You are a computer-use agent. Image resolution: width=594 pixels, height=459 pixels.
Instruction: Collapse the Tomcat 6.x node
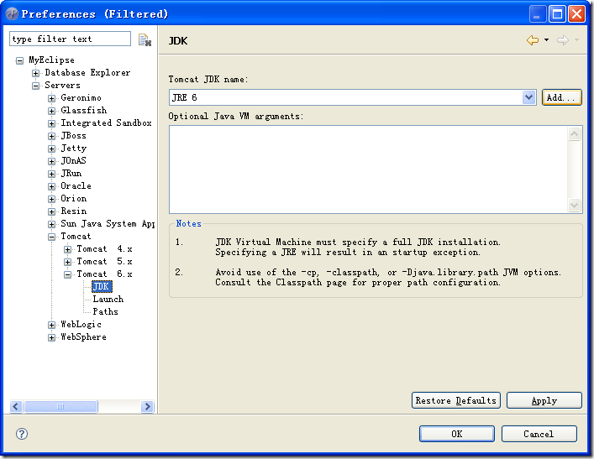click(67, 274)
